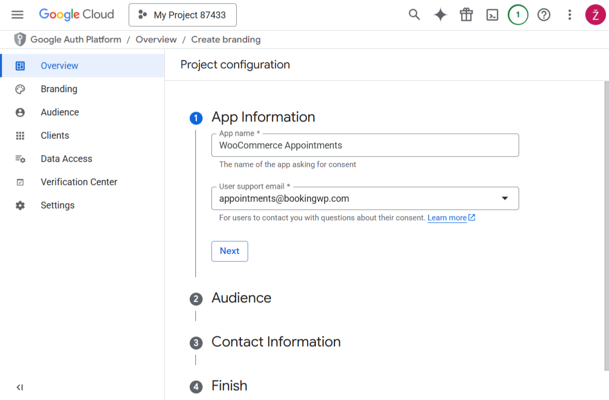Image resolution: width=609 pixels, height=400 pixels.
Task: Click the external link icon beside Learn more
Action: pyautogui.click(x=471, y=218)
